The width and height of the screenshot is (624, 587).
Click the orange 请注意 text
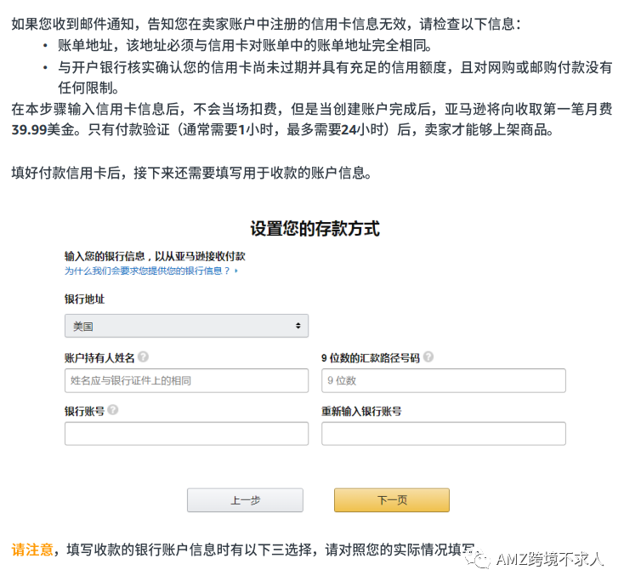[x=32, y=550]
